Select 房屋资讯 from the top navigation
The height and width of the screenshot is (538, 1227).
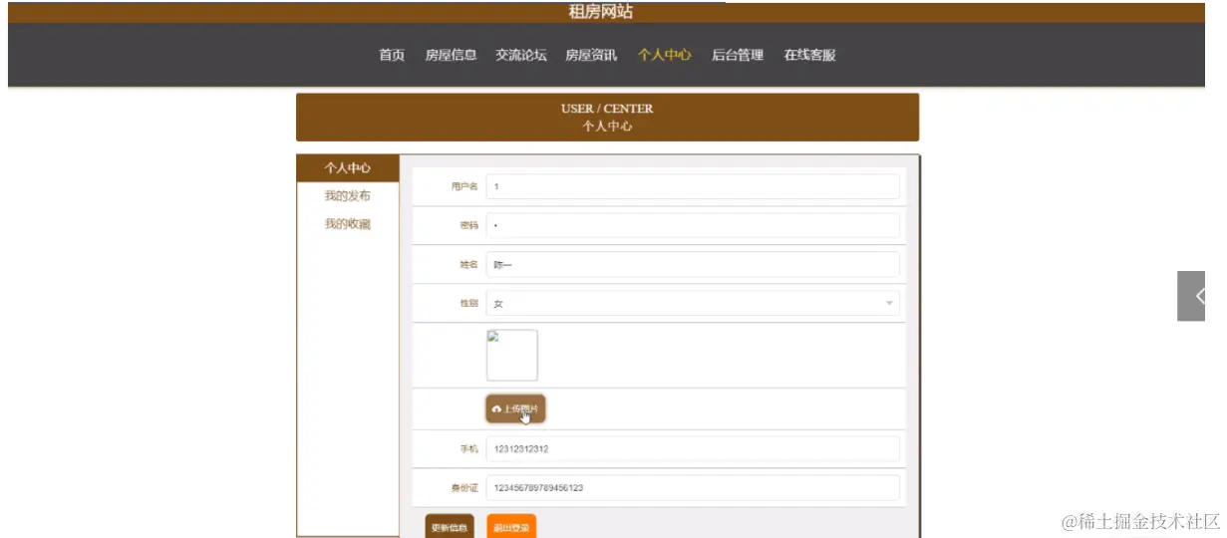591,56
